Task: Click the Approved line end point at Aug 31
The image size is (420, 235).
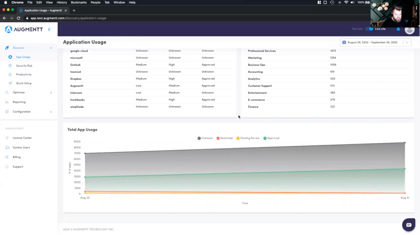Action: [x=405, y=169]
